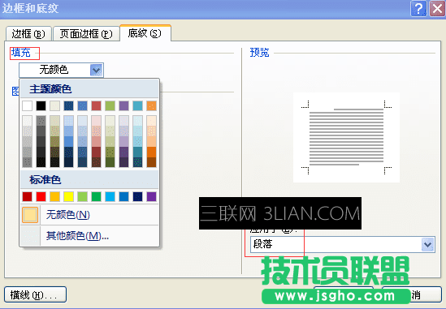Select the lightest gray under white theme swatch
The width and height of the screenshot is (446, 309).
coord(27,121)
